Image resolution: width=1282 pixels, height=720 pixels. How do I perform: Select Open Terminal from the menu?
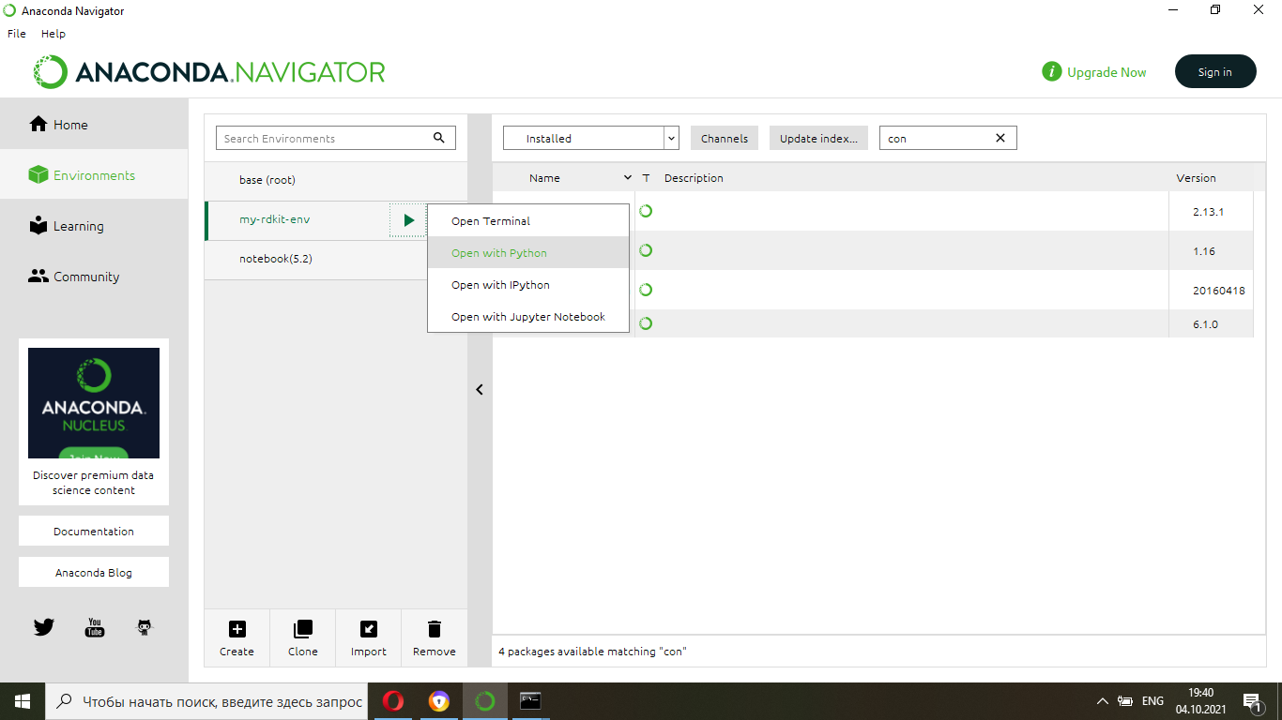[528, 221]
